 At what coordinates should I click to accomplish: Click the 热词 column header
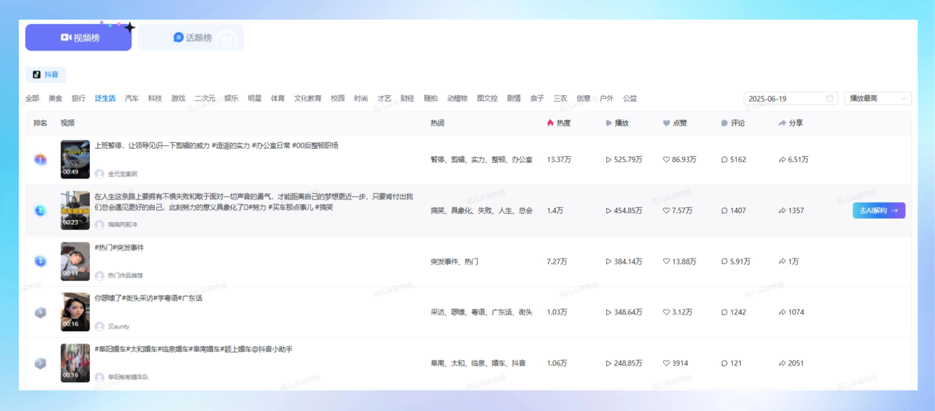coord(438,123)
